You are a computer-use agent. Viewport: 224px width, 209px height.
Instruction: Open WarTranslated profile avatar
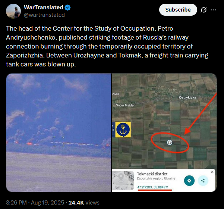(x=13, y=11)
